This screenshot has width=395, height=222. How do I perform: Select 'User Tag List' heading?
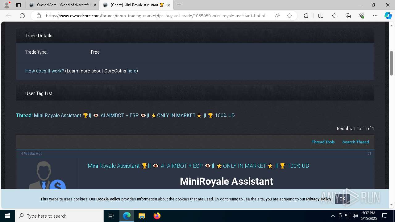[39, 93]
